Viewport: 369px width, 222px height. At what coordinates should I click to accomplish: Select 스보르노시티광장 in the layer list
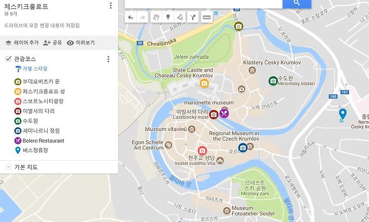(x=39, y=101)
